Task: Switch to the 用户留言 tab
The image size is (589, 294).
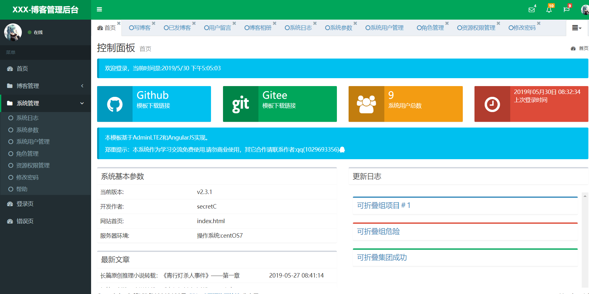Action: click(x=218, y=28)
